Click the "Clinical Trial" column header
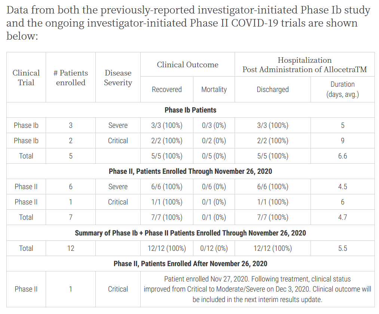The width and height of the screenshot is (379, 314). (26, 77)
